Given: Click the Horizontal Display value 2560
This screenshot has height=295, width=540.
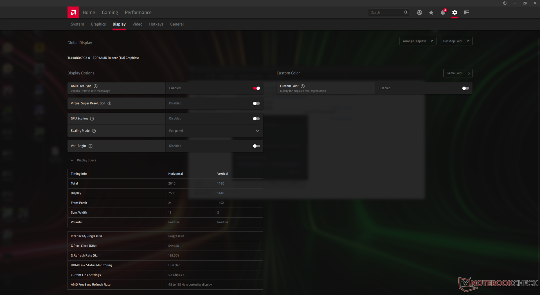Looking at the screenshot, I should coord(172,193).
